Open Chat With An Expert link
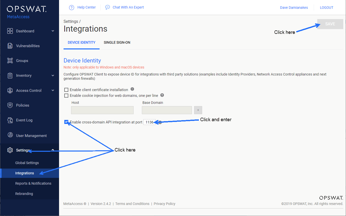 128,8
